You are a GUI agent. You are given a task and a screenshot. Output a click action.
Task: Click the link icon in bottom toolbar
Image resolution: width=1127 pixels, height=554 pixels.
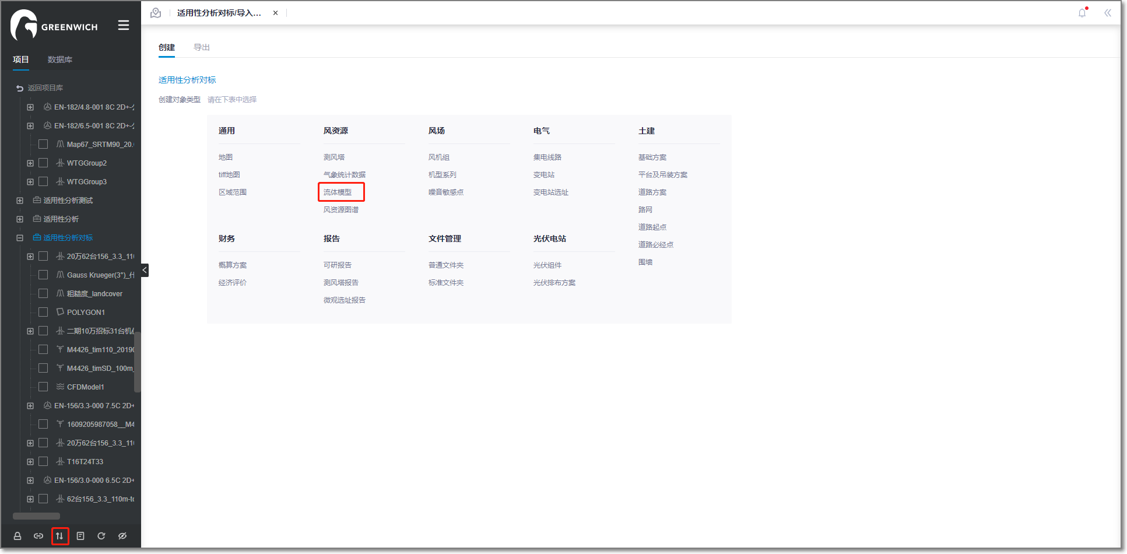click(38, 536)
